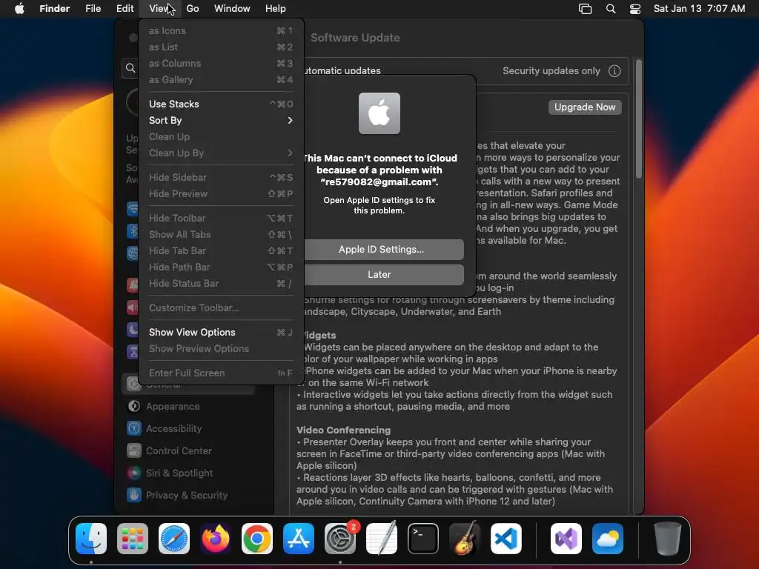This screenshot has width=759, height=569.
Task: Click the Accessibility sidebar icon
Action: coord(134,429)
